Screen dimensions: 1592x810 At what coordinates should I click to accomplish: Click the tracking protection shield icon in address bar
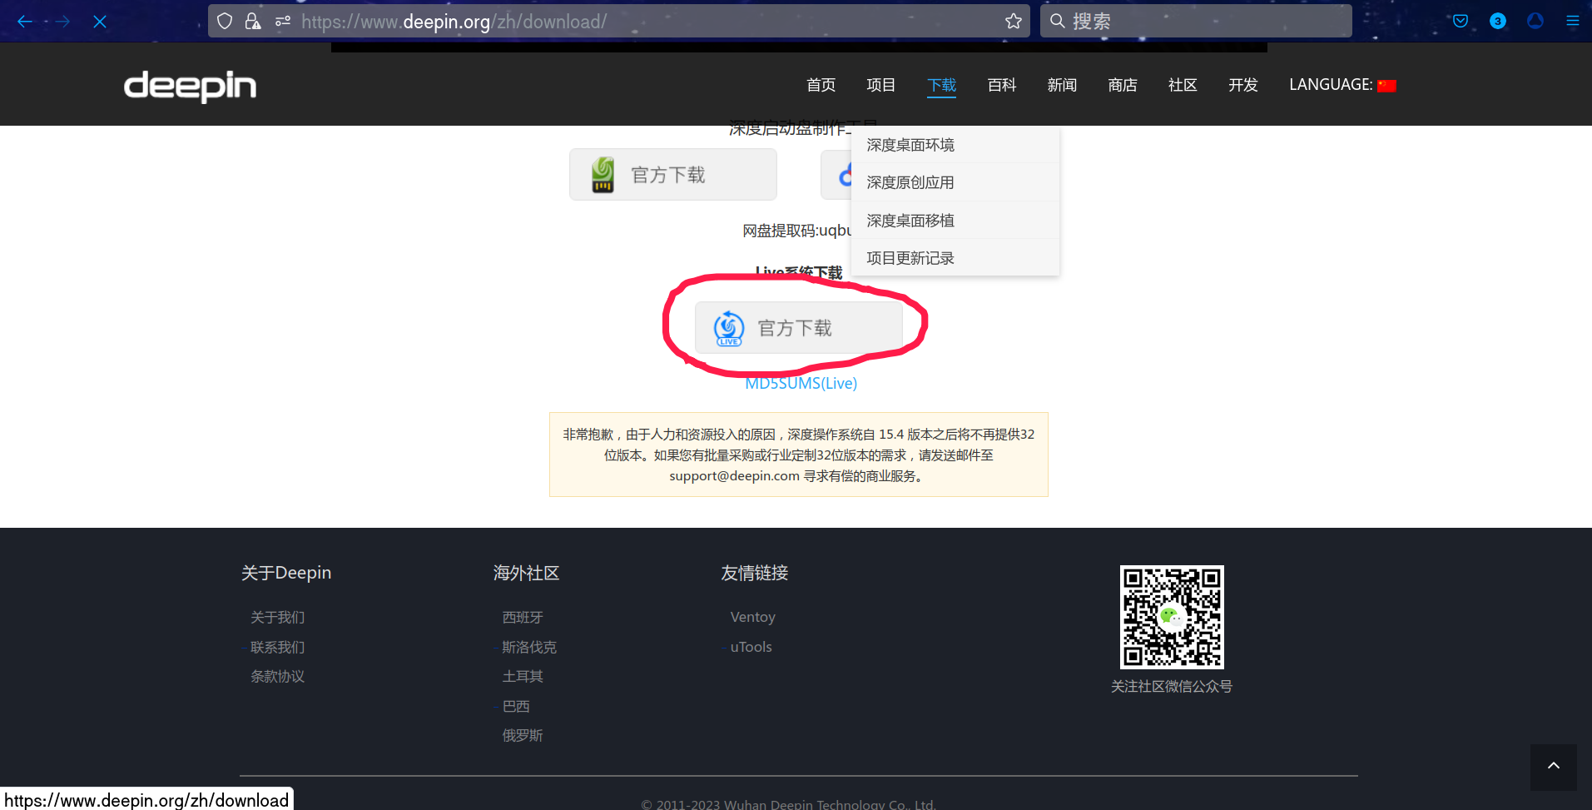223,21
